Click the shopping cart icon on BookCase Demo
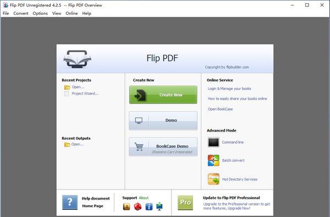 coord(139,146)
